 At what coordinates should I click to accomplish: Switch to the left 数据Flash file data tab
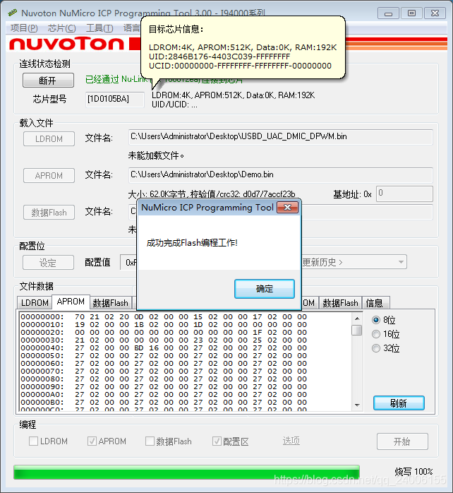click(110, 303)
